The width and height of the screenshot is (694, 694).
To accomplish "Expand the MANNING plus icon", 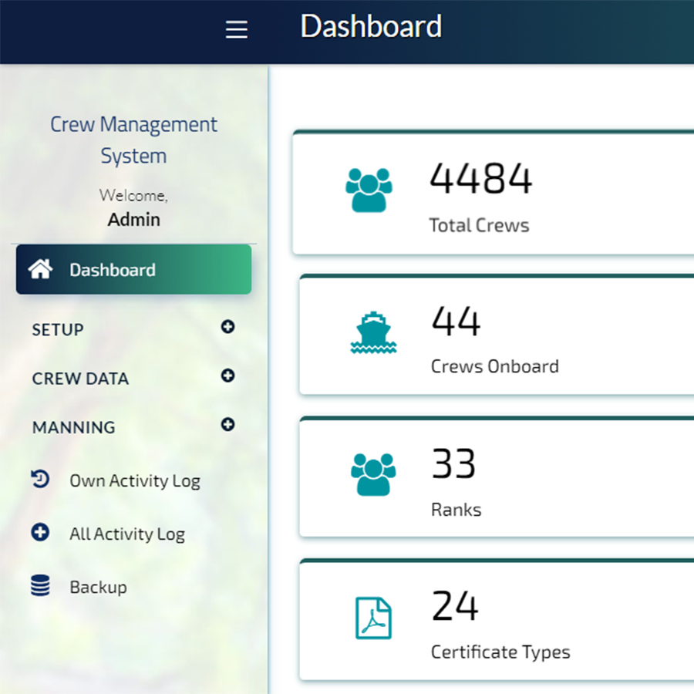I will pyautogui.click(x=227, y=424).
